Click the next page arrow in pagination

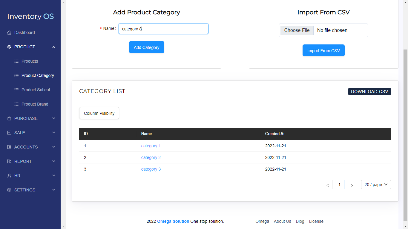(x=352, y=185)
